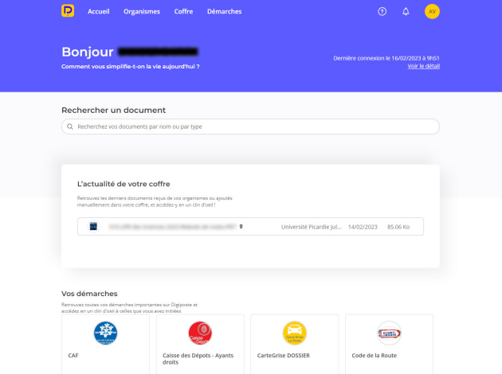Click the CarteGrise yellow car icon

pyautogui.click(x=294, y=332)
